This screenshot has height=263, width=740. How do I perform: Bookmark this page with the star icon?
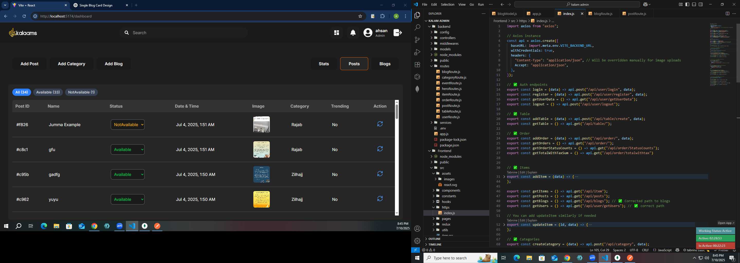coord(360,16)
